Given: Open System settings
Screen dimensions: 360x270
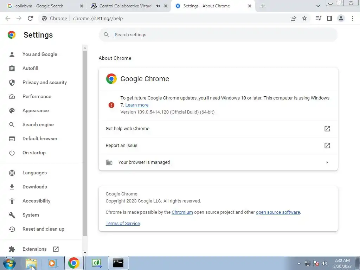Looking at the screenshot, I should click(31, 215).
